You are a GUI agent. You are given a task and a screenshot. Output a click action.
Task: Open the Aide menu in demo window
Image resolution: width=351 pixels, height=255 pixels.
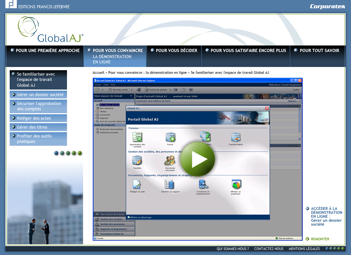pyautogui.click(x=113, y=85)
